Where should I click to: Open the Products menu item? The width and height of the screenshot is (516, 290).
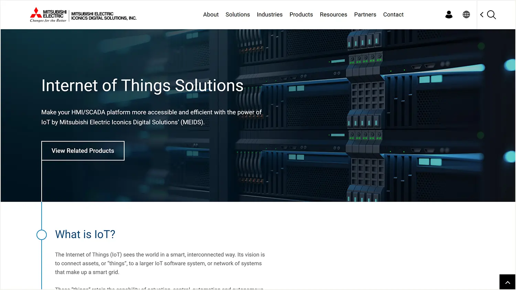301,14
